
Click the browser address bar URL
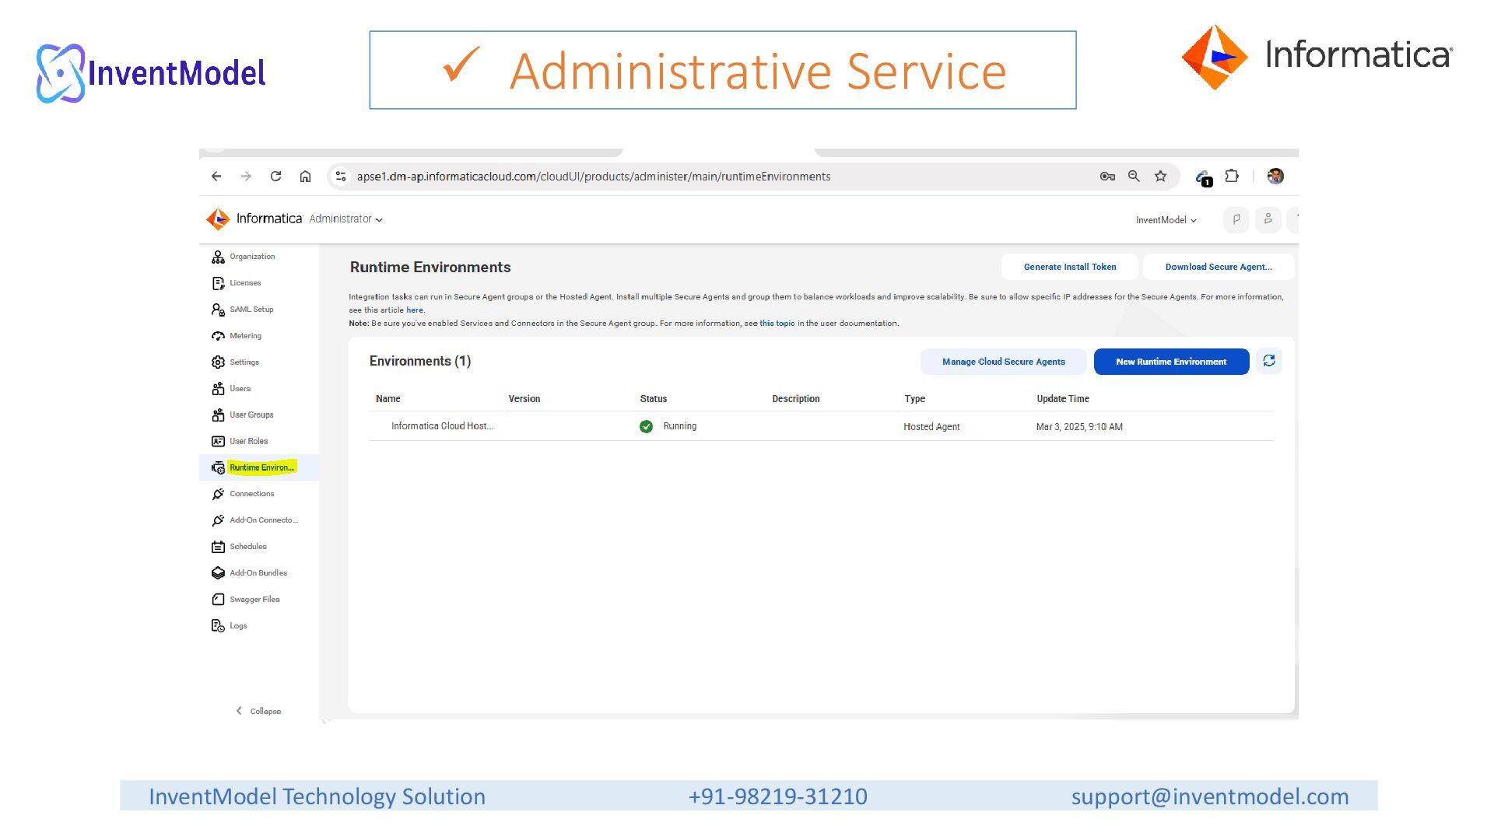click(x=594, y=177)
